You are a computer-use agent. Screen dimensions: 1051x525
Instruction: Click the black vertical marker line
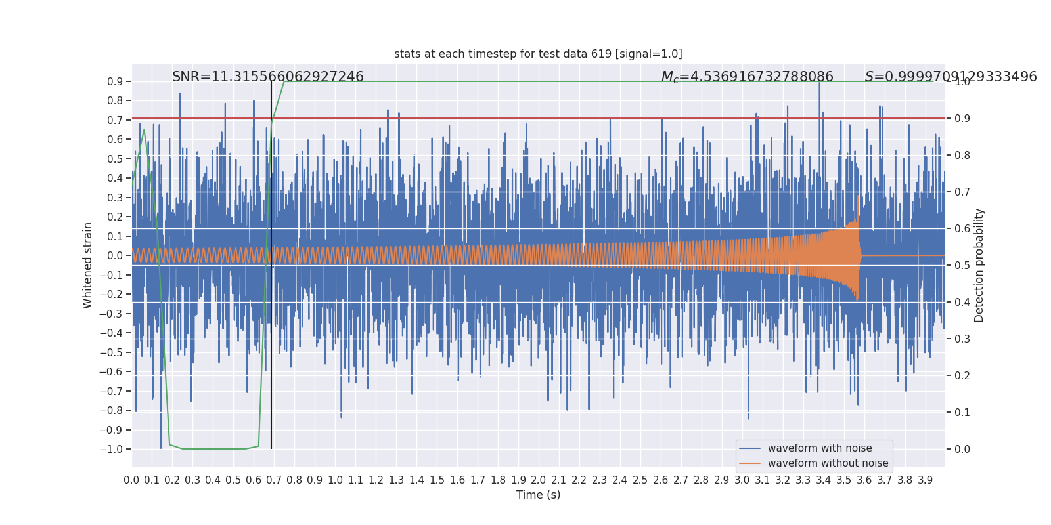271,265
